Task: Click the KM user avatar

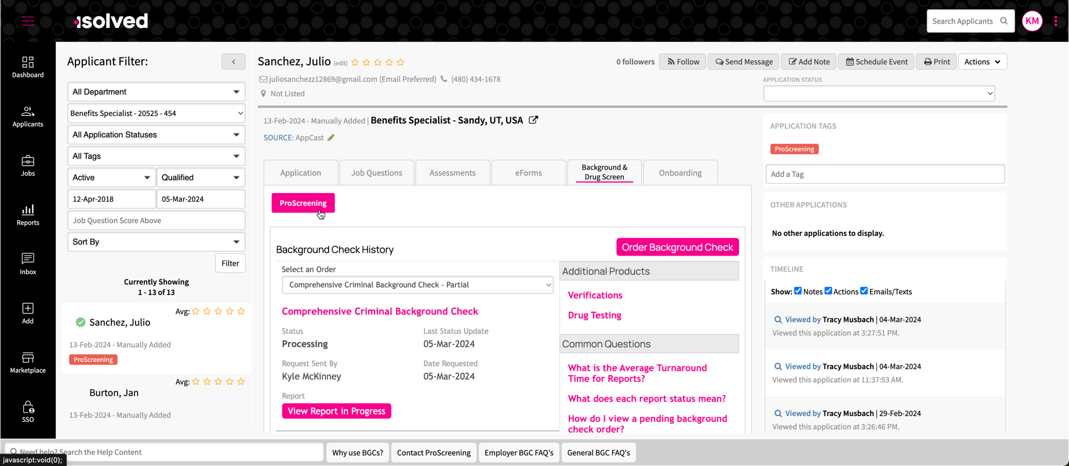Action: [x=1032, y=21]
